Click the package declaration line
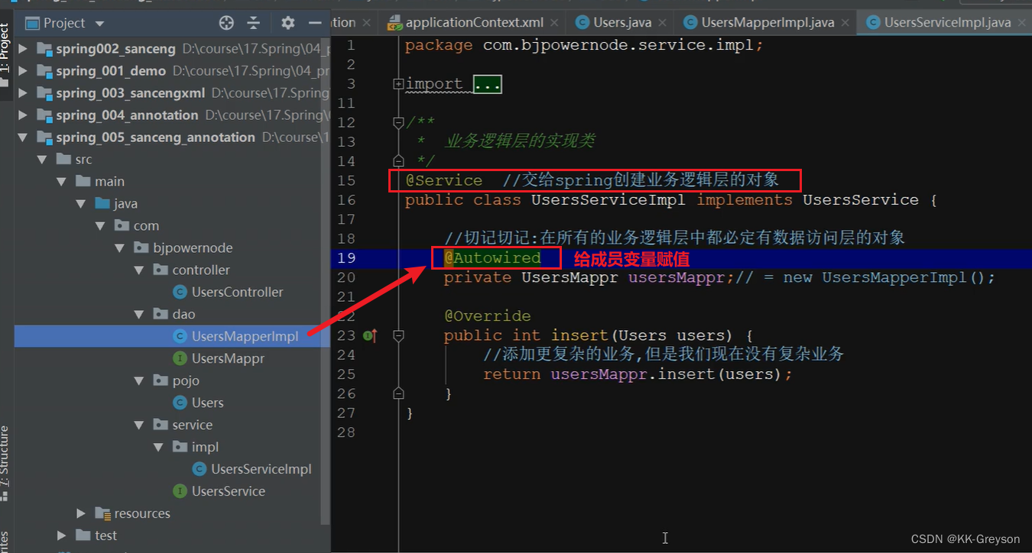The width and height of the screenshot is (1032, 553). click(x=584, y=45)
